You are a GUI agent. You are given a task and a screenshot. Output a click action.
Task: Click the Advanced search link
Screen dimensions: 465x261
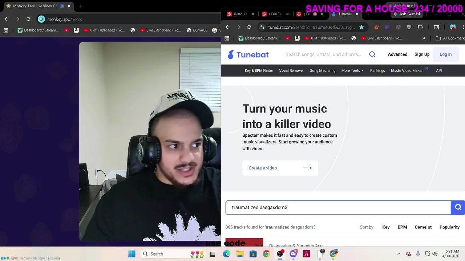click(x=397, y=54)
